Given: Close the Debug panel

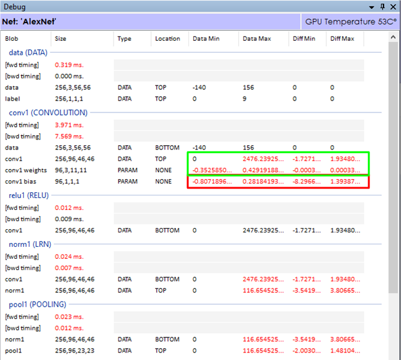Looking at the screenshot, I should click(393, 7).
